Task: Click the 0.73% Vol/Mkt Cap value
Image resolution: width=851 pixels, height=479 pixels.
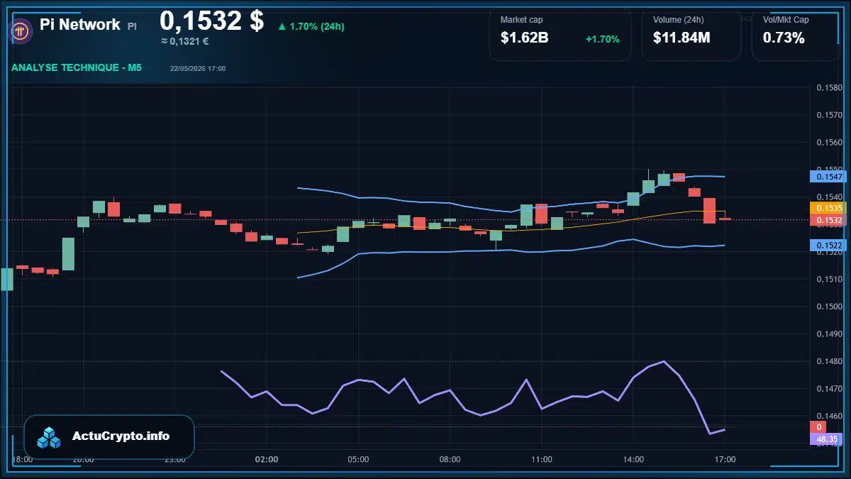Action: click(784, 38)
